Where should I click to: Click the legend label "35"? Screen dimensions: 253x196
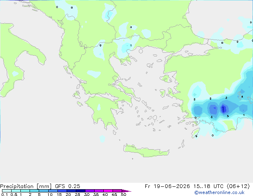[x=96, y=194]
